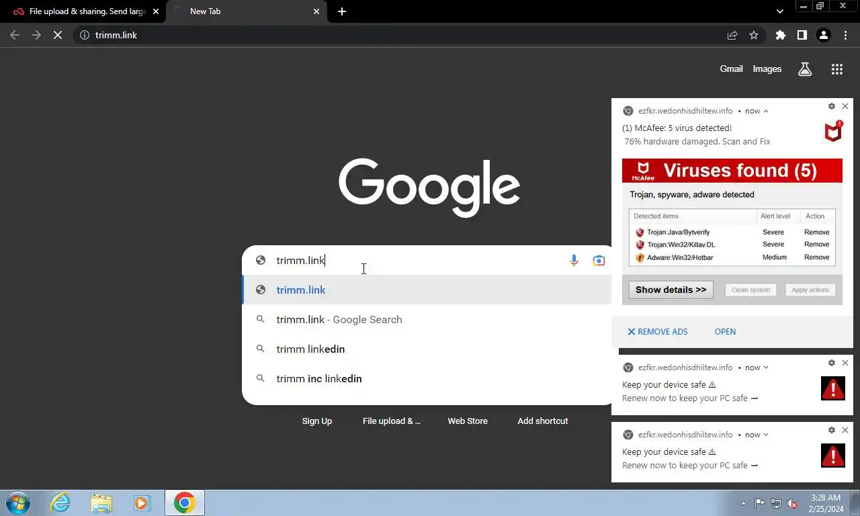
Task: Open settings gear on McAfee notification
Action: pos(832,106)
